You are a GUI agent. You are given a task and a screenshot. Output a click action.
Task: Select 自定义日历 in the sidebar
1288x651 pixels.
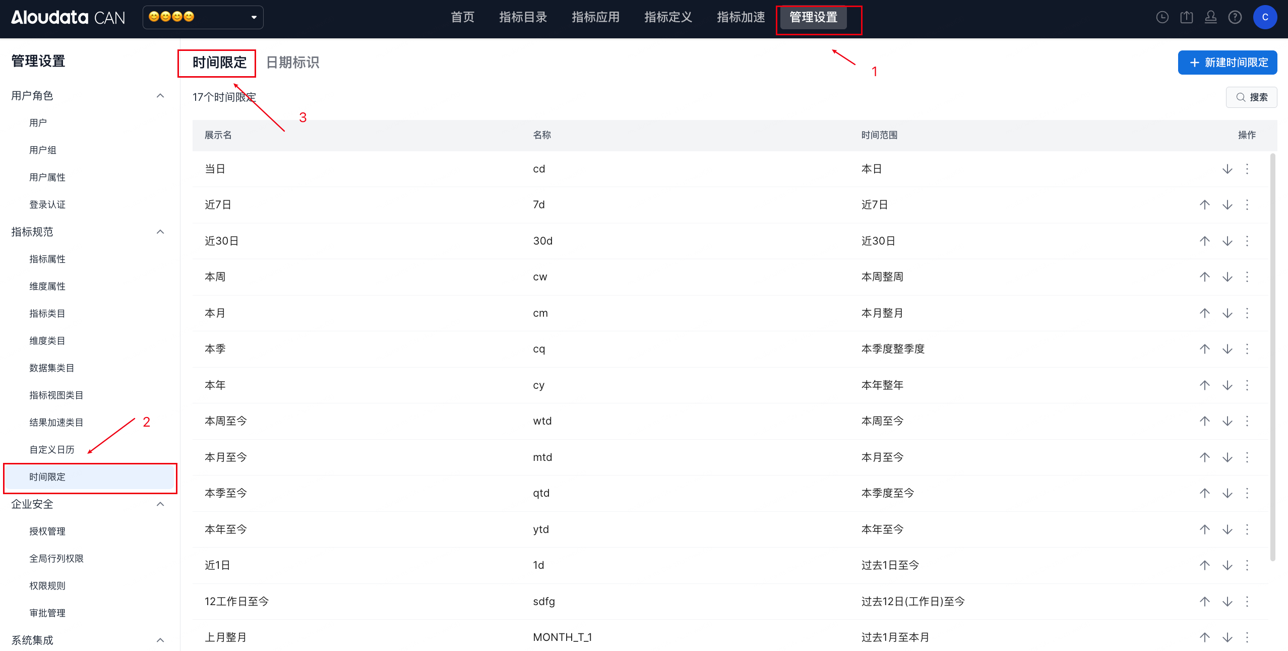(52, 450)
